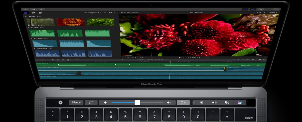Select the red flower video clip thumbnail

[70, 22]
